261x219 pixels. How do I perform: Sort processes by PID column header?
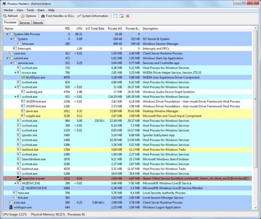[x=68, y=28]
